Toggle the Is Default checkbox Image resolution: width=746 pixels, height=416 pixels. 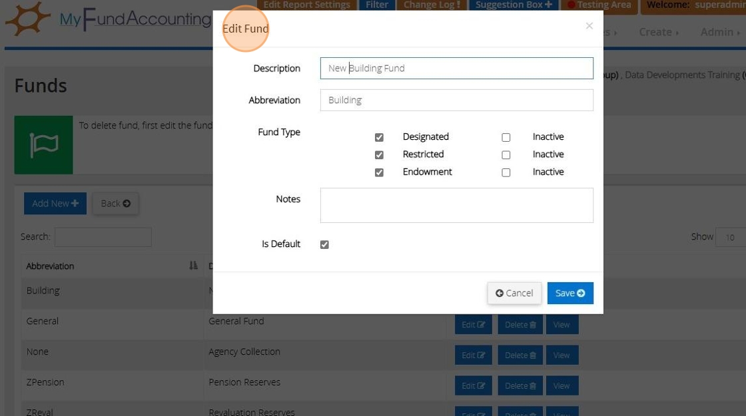coord(324,244)
